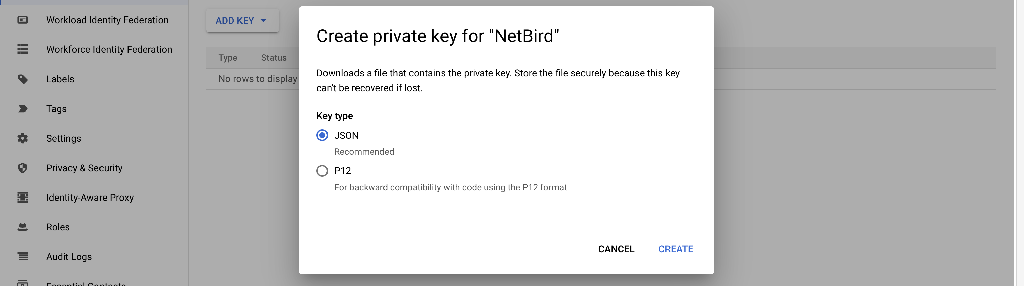Open Workload Identity Federation menu item

pyautogui.click(x=107, y=20)
